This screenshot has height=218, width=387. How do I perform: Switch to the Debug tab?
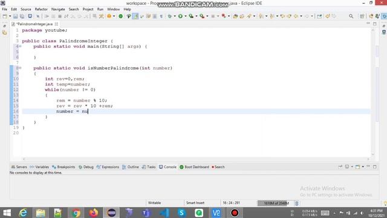(86, 167)
